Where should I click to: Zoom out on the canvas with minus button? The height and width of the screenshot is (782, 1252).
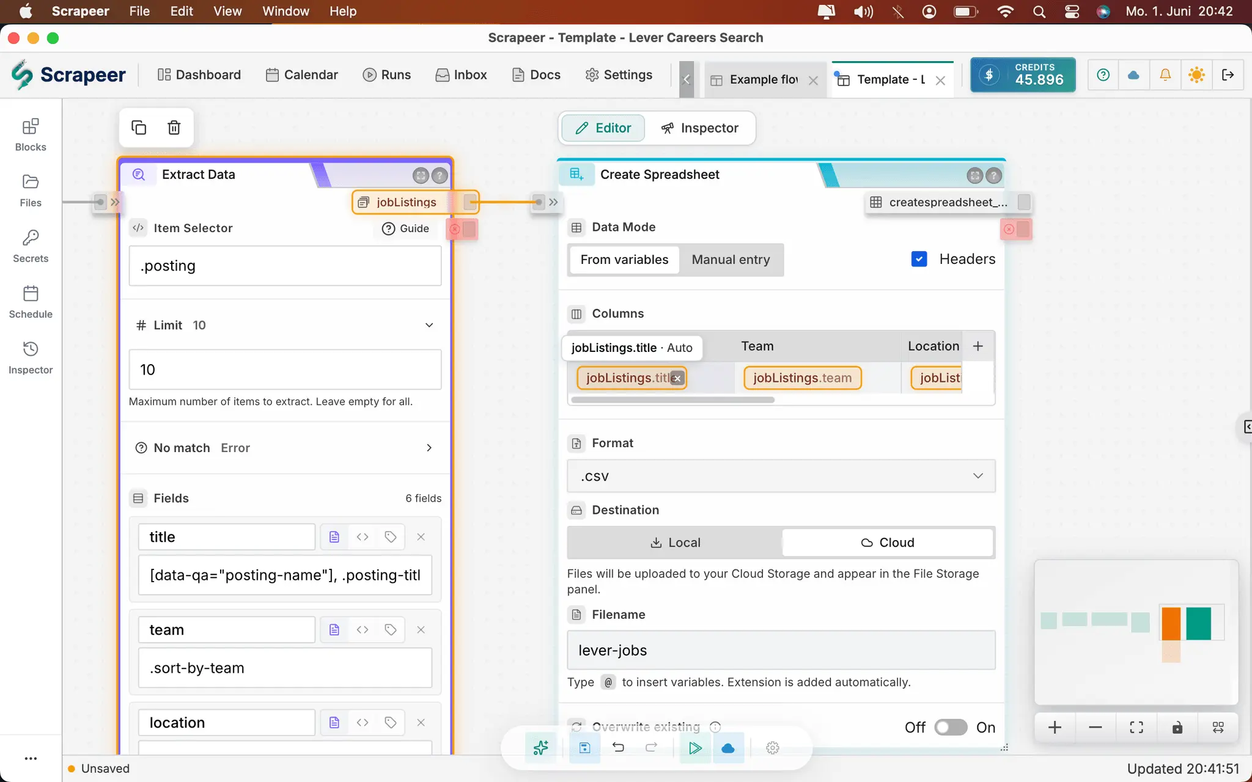1095,727
